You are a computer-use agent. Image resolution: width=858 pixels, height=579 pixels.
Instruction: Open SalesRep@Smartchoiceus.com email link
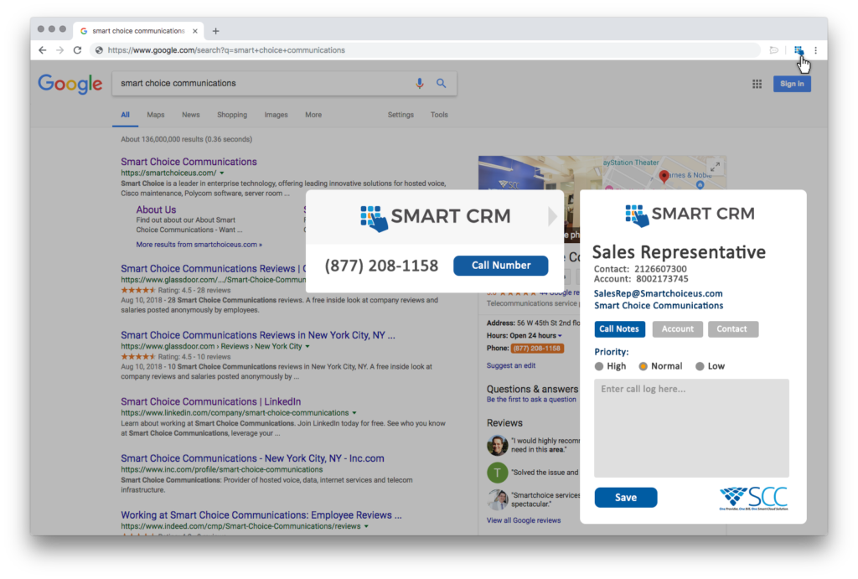click(x=659, y=293)
